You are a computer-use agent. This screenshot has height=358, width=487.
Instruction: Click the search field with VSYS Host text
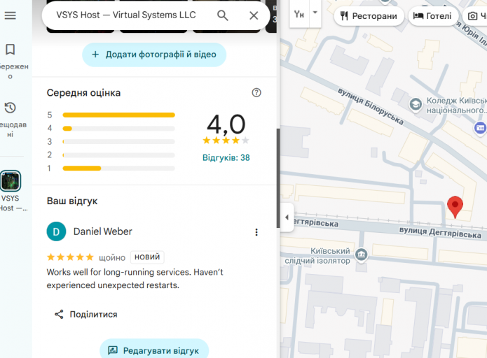[x=126, y=15]
